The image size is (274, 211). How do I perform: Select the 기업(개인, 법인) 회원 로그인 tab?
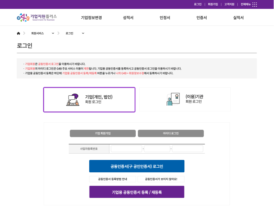[89, 100]
